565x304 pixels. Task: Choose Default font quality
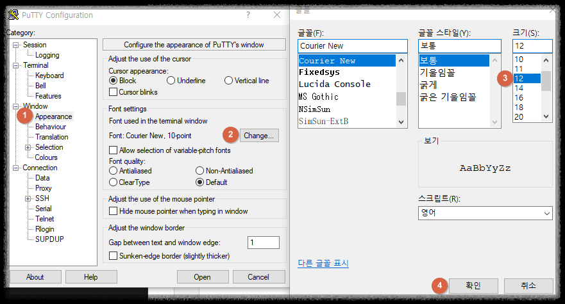pyautogui.click(x=199, y=182)
